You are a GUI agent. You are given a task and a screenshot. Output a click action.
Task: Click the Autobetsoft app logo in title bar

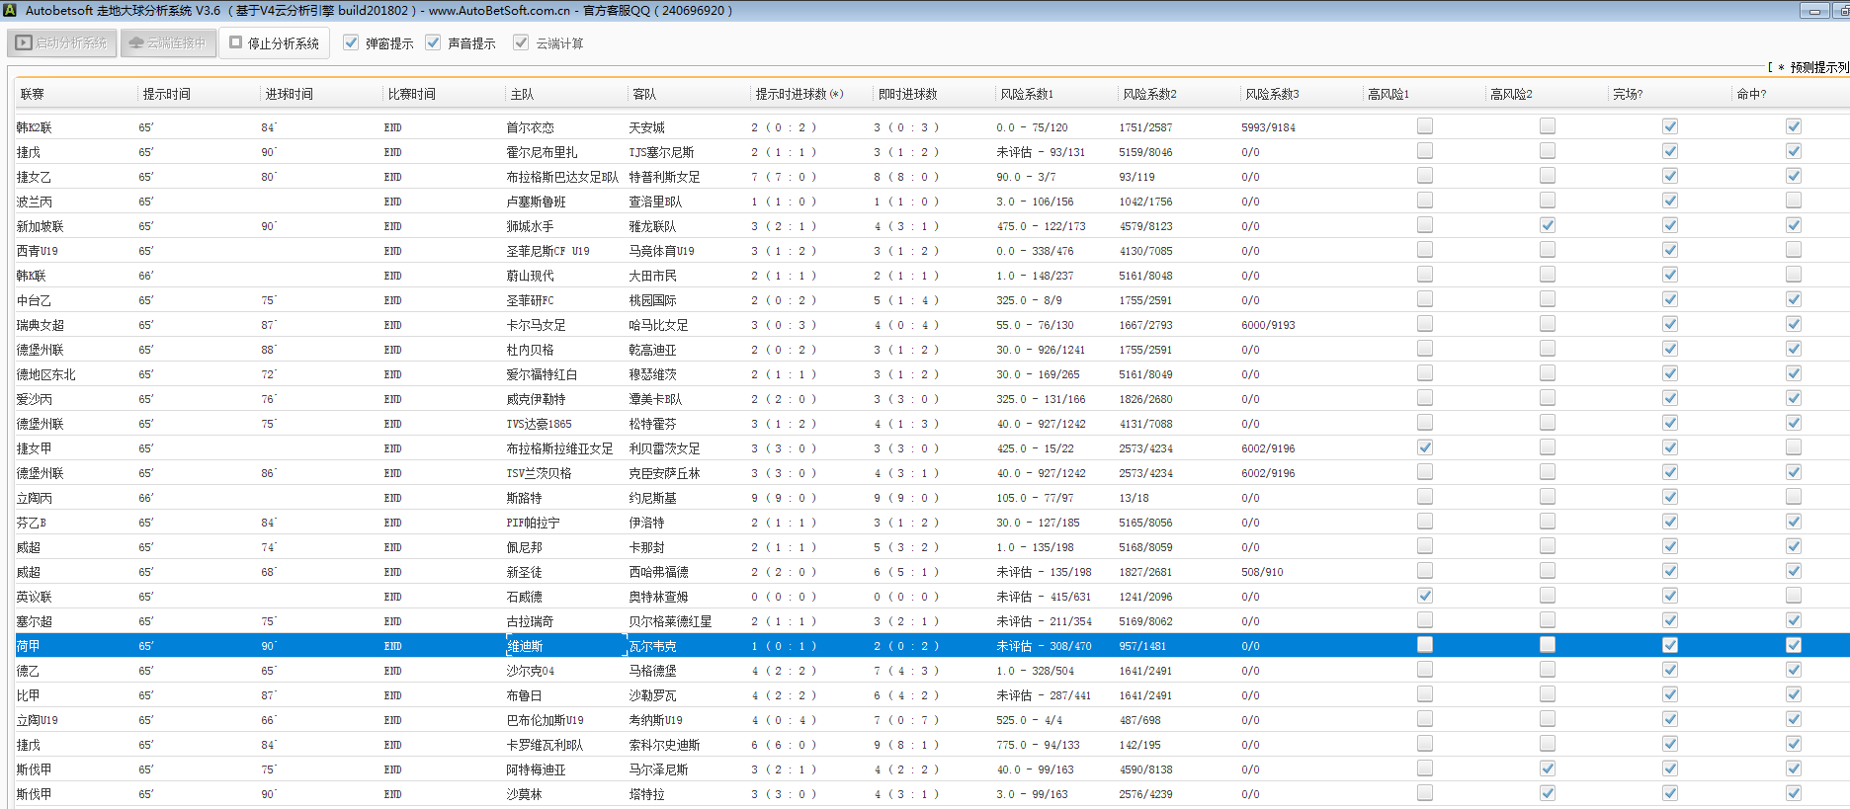pyautogui.click(x=10, y=11)
